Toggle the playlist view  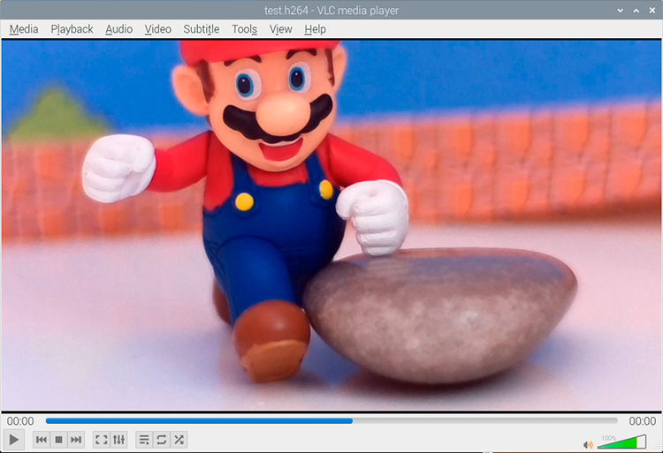(144, 440)
